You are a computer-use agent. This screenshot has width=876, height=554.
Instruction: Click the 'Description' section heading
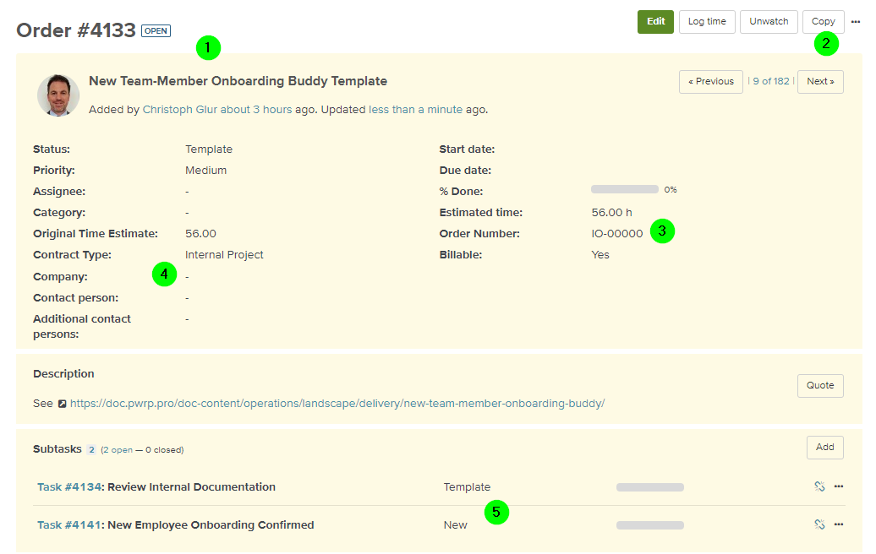[63, 374]
